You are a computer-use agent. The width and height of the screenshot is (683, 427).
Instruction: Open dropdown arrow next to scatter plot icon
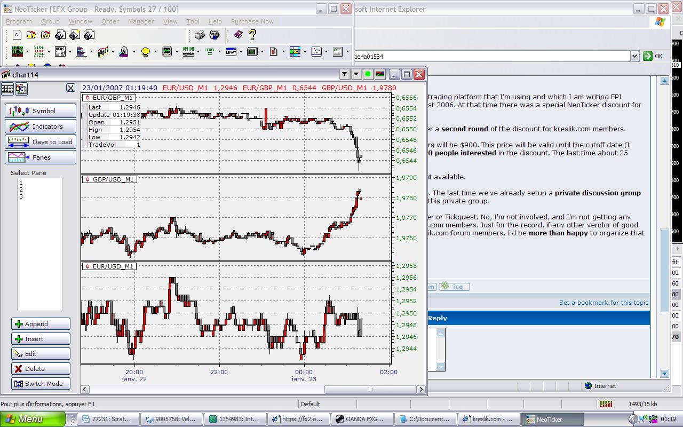[x=325, y=52]
